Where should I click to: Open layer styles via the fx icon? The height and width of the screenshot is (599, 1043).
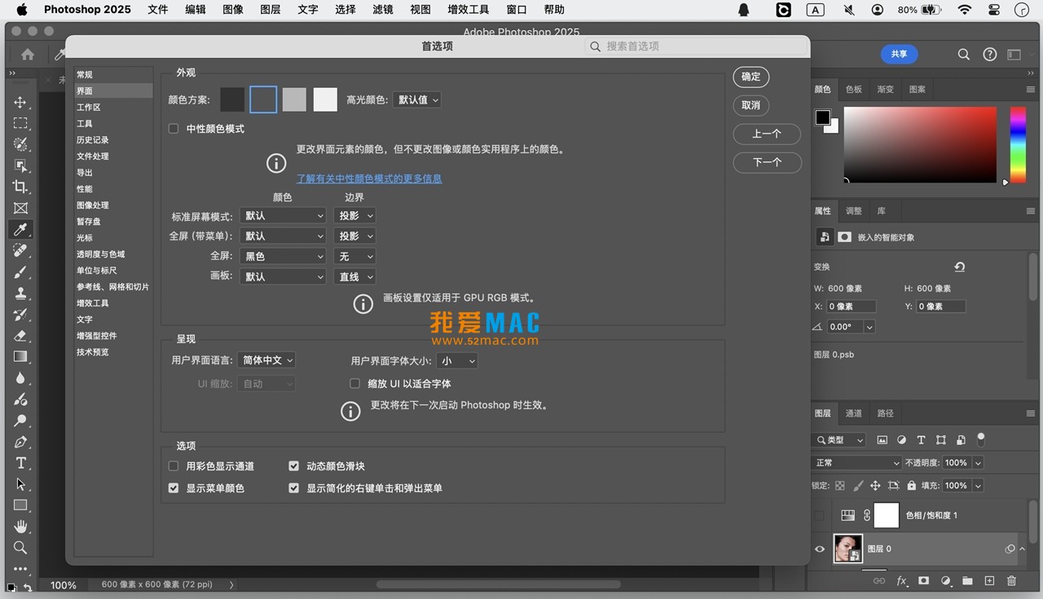[902, 581]
